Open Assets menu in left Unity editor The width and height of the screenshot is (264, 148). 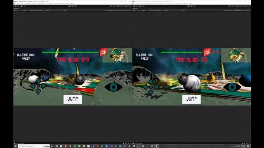(21, 4)
